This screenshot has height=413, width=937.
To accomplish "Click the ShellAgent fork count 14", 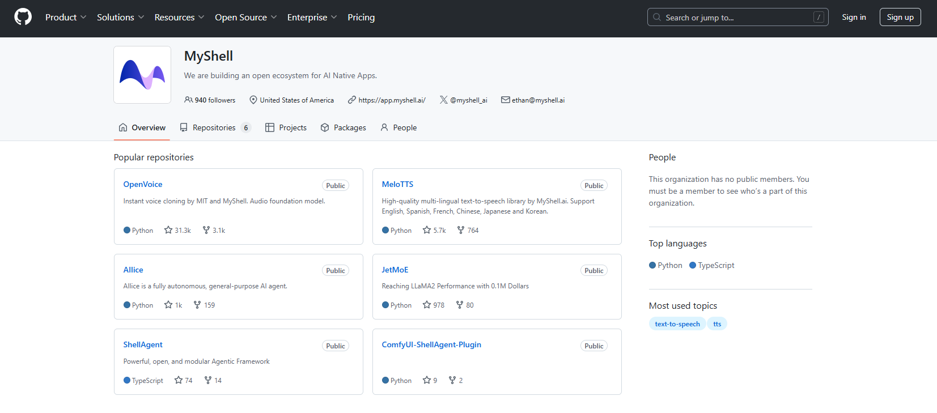I will 213,380.
